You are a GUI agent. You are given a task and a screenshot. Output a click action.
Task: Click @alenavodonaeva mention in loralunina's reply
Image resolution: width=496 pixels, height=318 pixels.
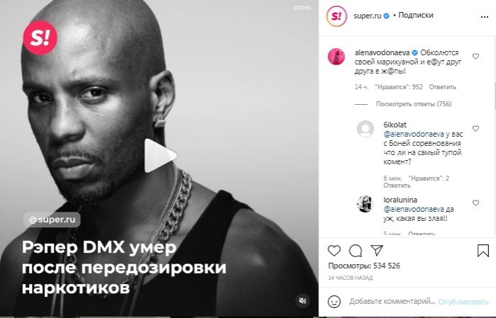(414, 209)
